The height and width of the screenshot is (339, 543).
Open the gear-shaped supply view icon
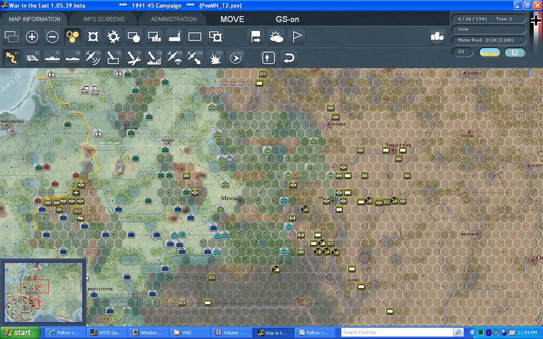click(x=113, y=37)
